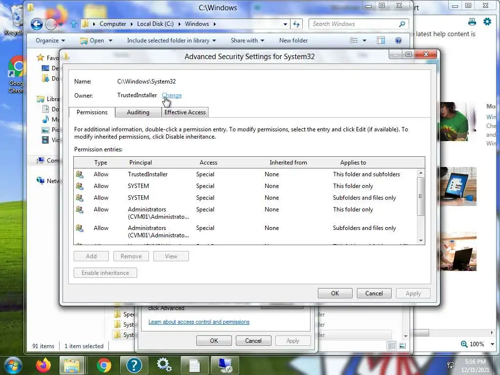The height and width of the screenshot is (375, 500).
Task: Open the Share with menu
Action: click(x=248, y=41)
